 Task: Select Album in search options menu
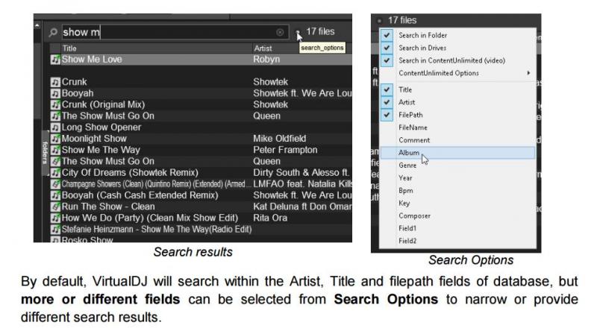409,153
